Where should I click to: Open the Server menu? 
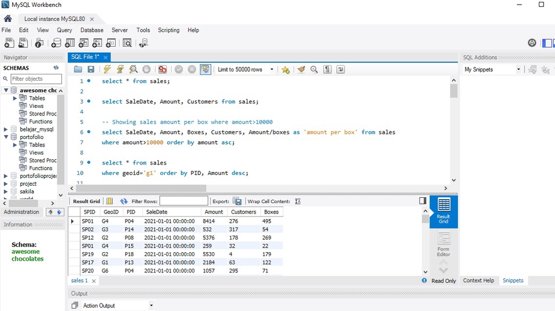[x=120, y=30]
